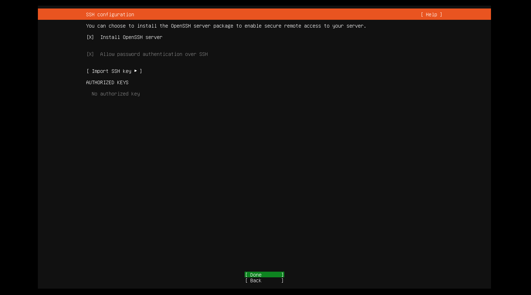Click the SSH configuration title

click(110, 15)
